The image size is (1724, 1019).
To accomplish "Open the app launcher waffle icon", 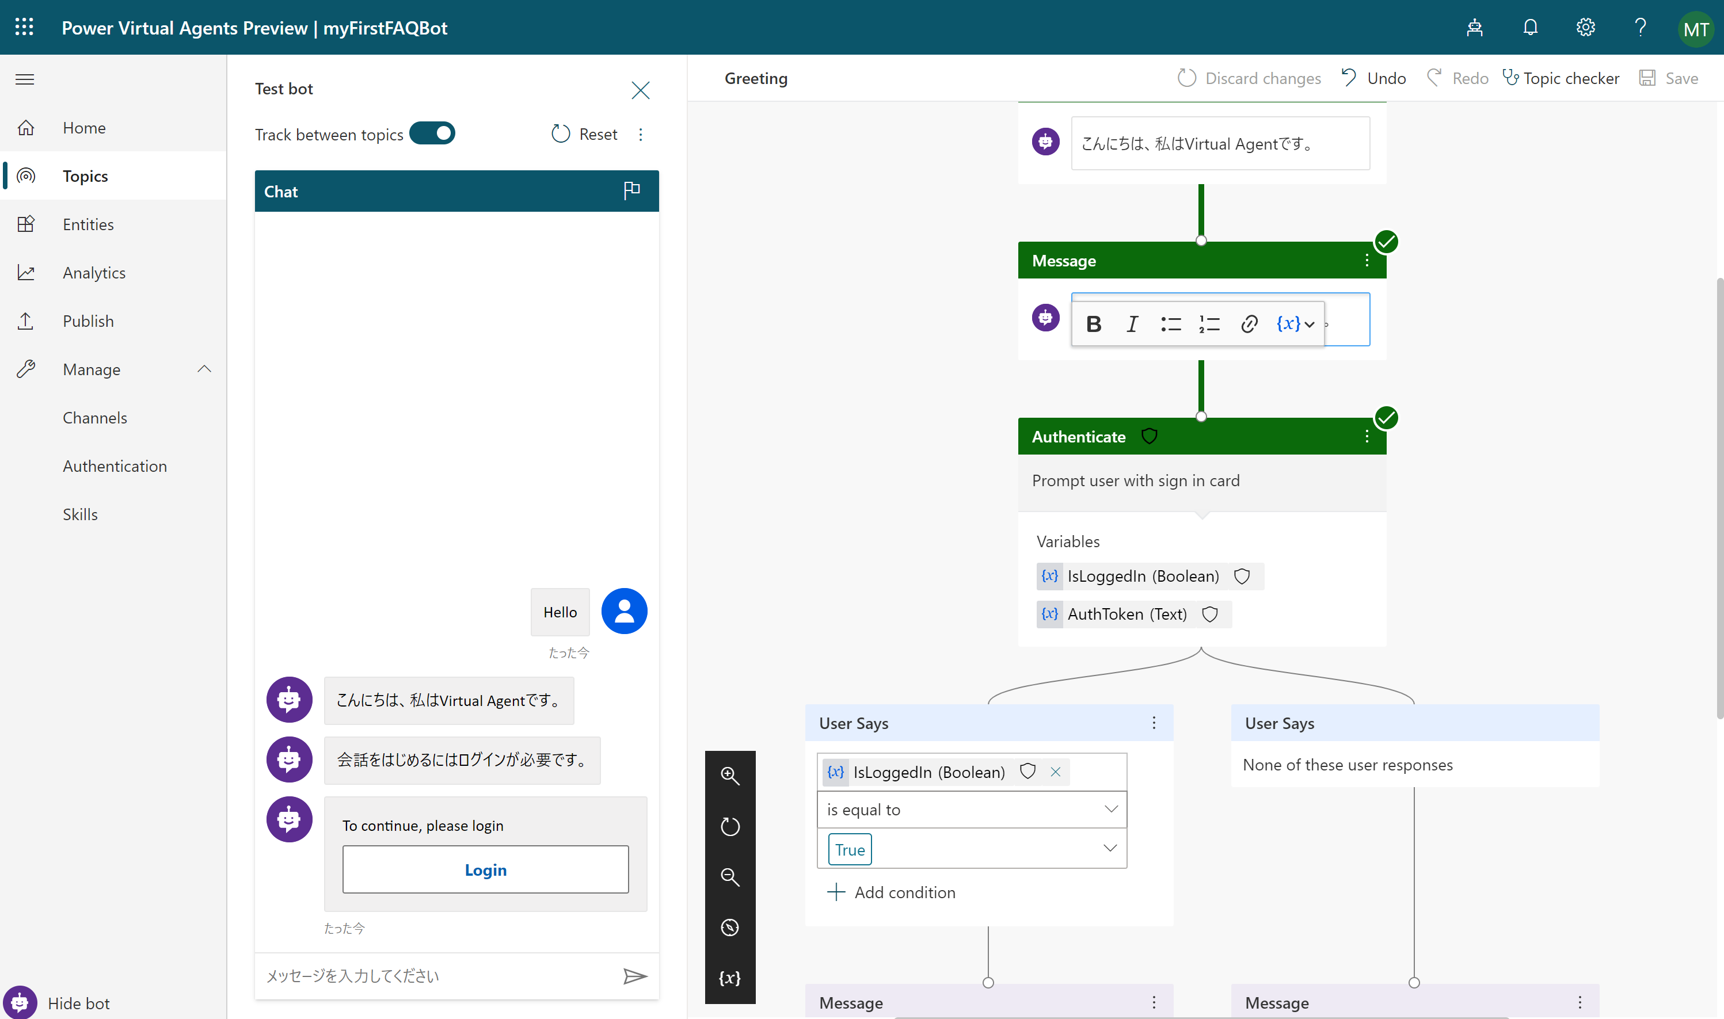I will click(25, 28).
